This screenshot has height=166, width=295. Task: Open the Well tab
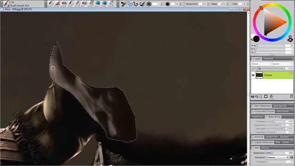point(256,148)
